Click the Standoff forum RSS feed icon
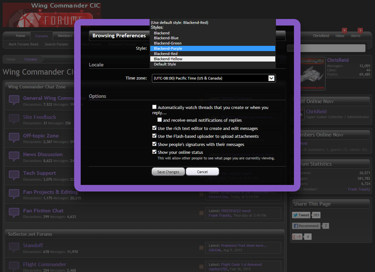The width and height of the screenshot is (375, 272). click(x=201, y=248)
